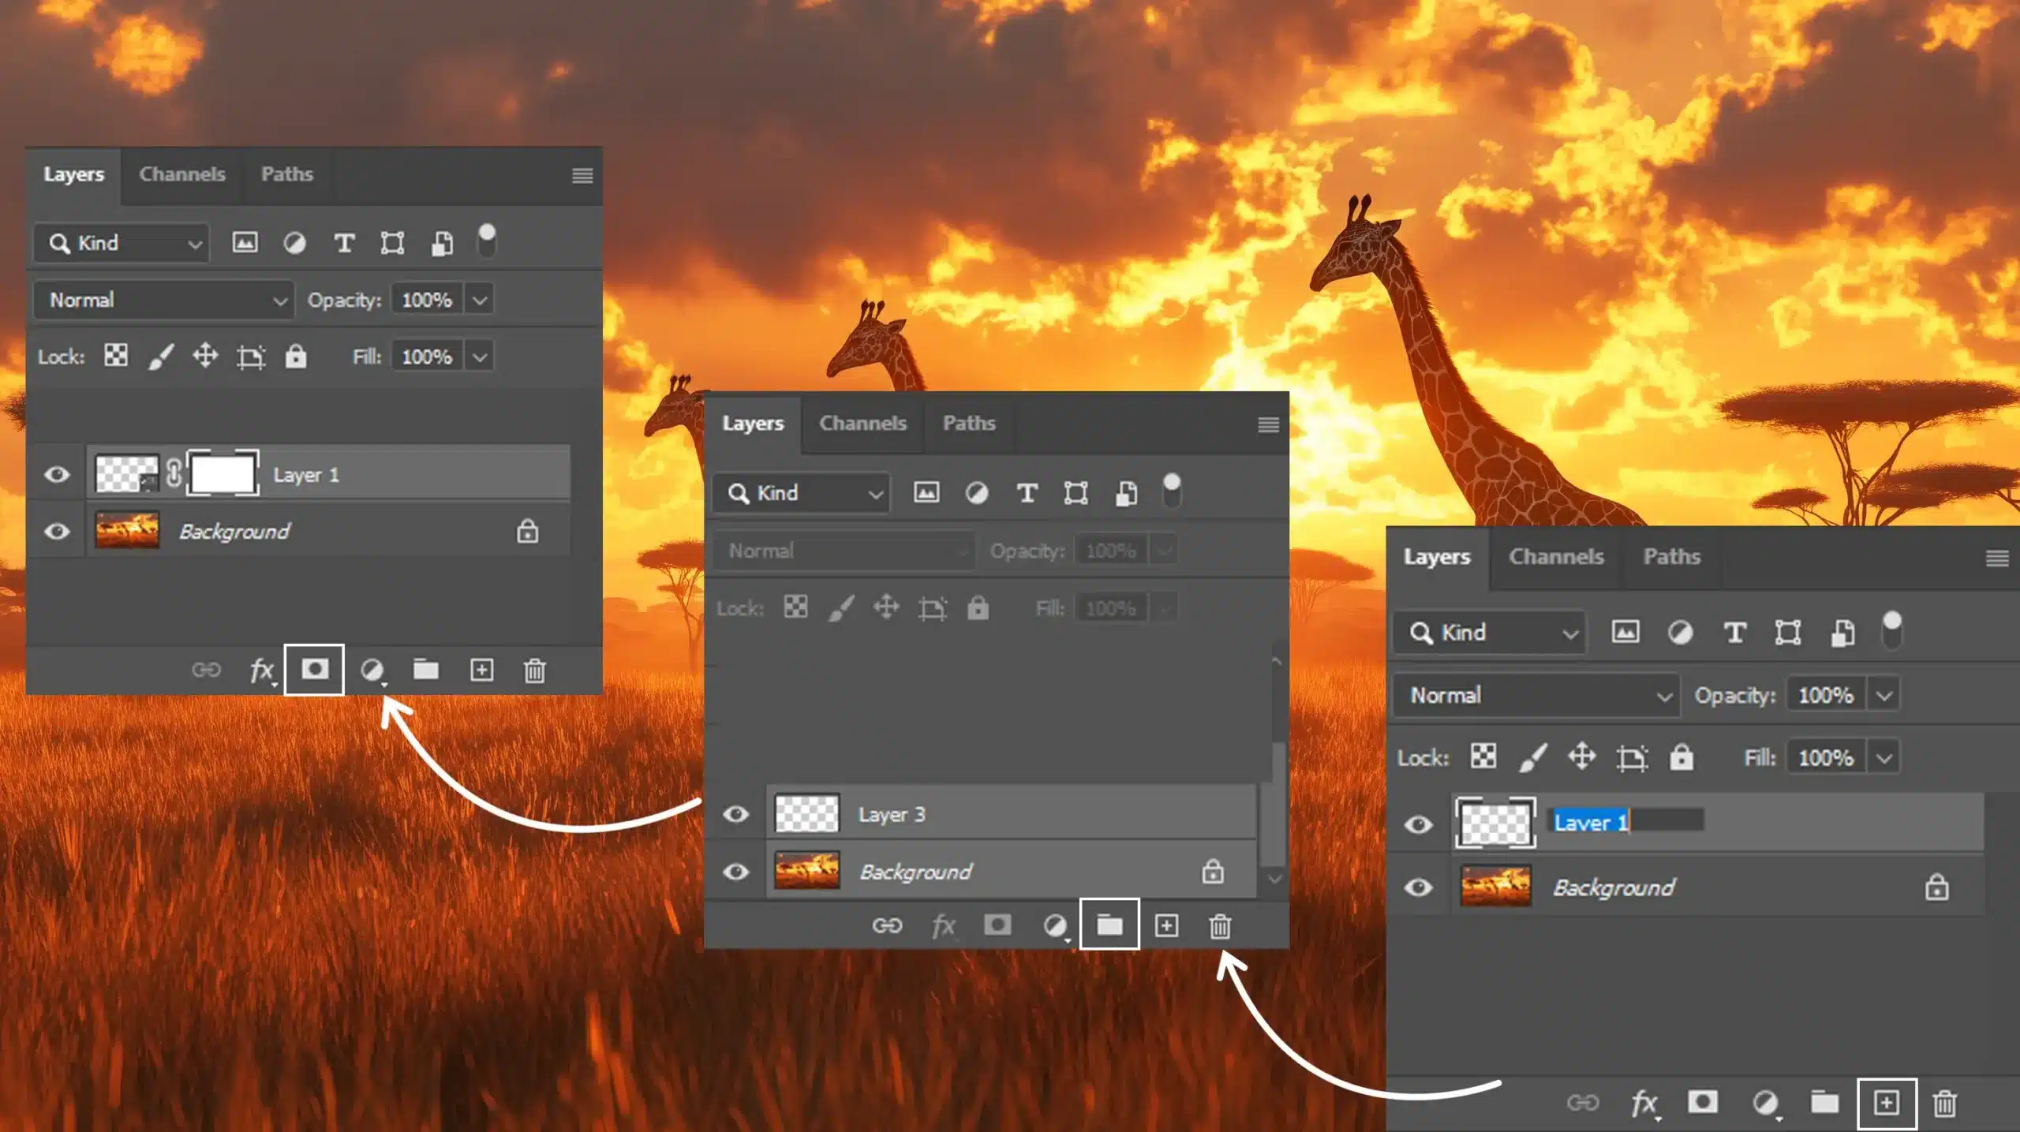
Task: Switch to the Channels tab
Action: click(x=181, y=174)
